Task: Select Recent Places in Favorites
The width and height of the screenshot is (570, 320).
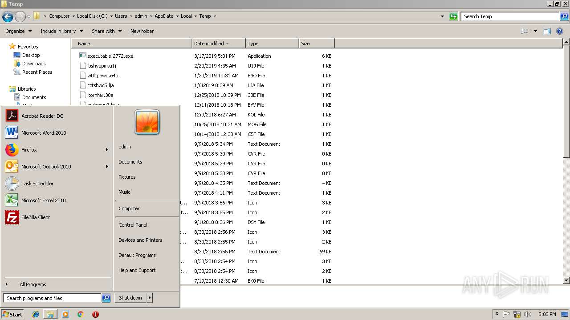Action: [33, 72]
